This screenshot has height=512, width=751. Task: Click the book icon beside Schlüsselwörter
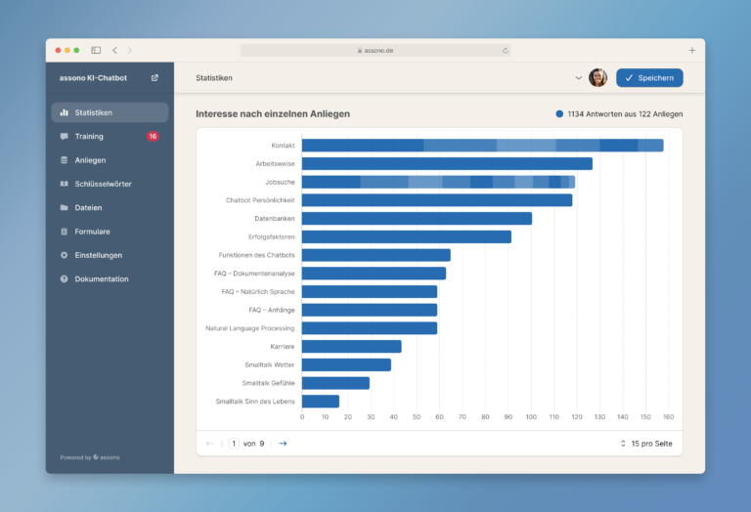click(65, 184)
